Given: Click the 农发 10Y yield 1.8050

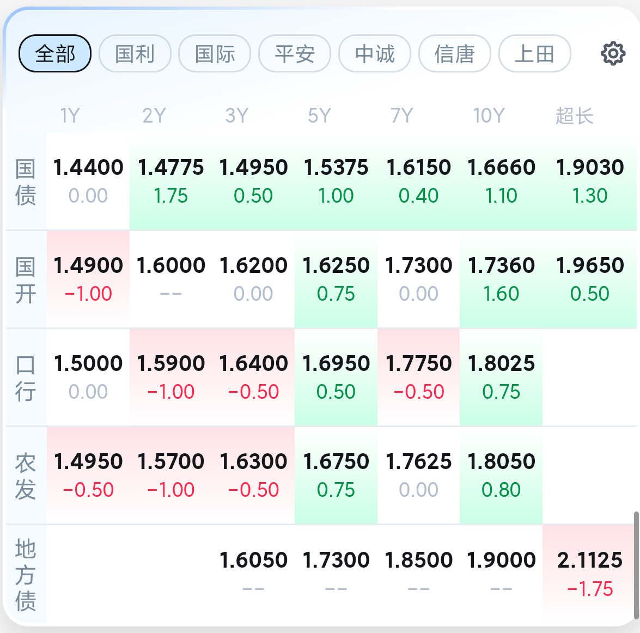Looking at the screenshot, I should (x=501, y=476).
